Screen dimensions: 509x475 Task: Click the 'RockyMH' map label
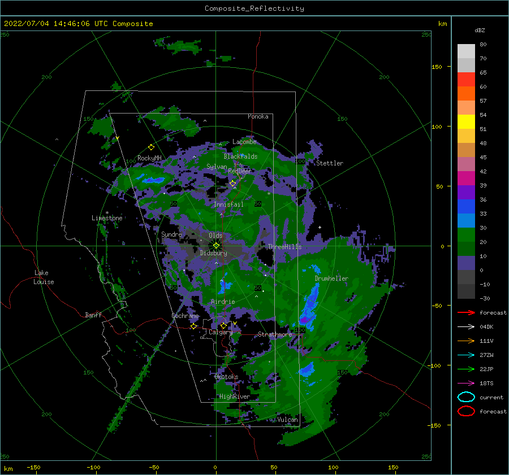pyautogui.click(x=149, y=158)
